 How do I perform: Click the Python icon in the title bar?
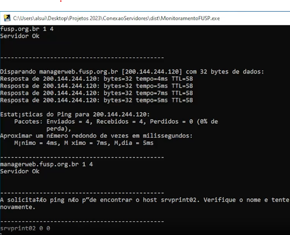click(7, 18)
